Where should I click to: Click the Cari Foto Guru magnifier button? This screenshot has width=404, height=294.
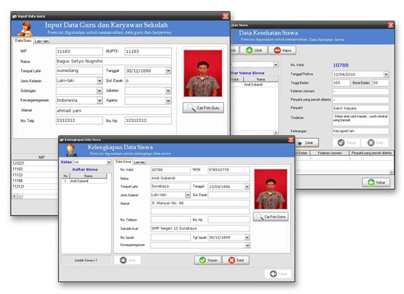[203, 108]
